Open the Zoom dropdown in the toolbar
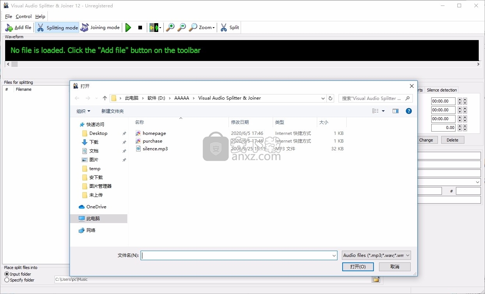This screenshot has height=294, width=485. tap(201, 28)
